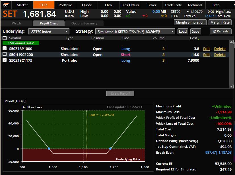Open the Market menu tab
The image size is (235, 175).
[22, 5]
